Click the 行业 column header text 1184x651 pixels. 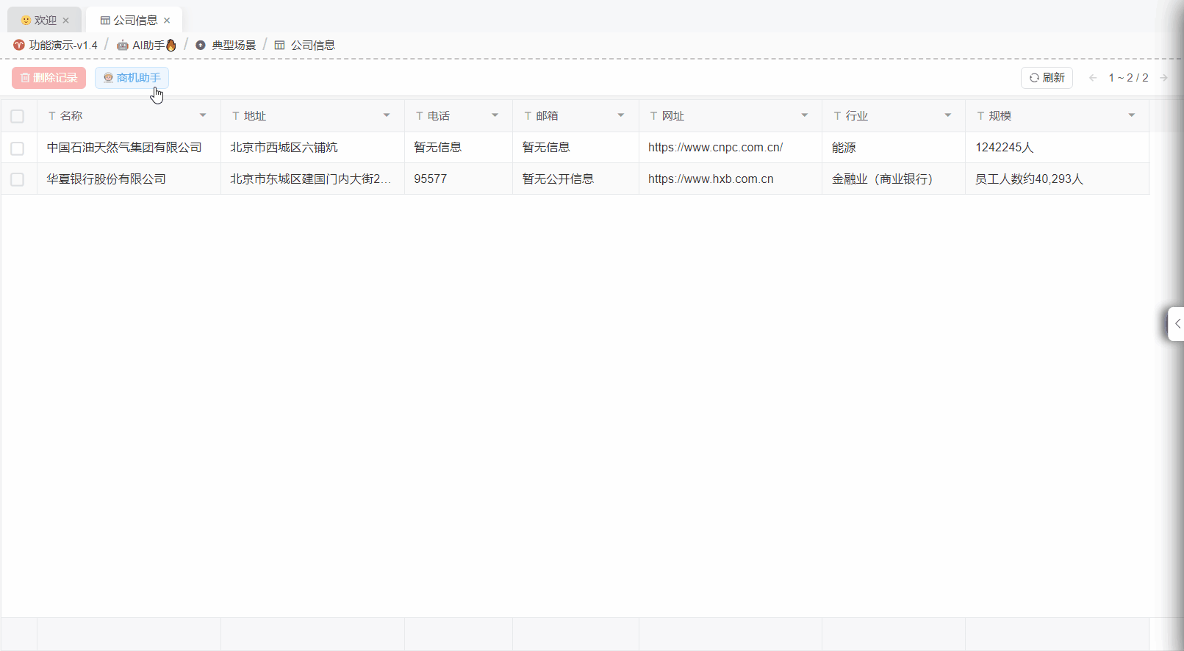click(857, 116)
